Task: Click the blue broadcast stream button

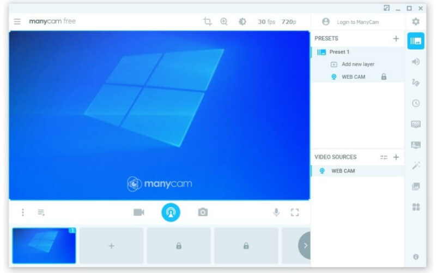Action: click(x=171, y=212)
